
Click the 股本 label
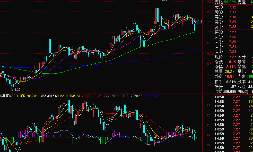[x=241, y=82]
